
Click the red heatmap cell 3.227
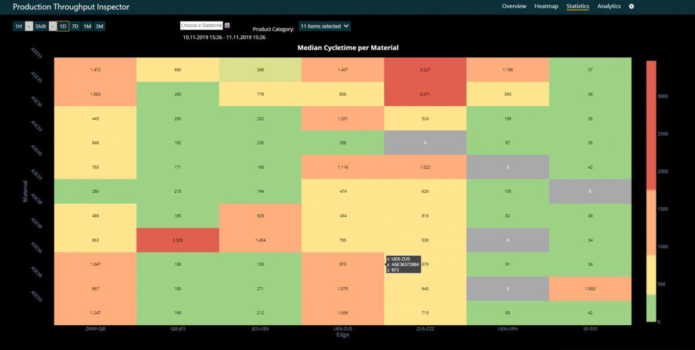425,69
